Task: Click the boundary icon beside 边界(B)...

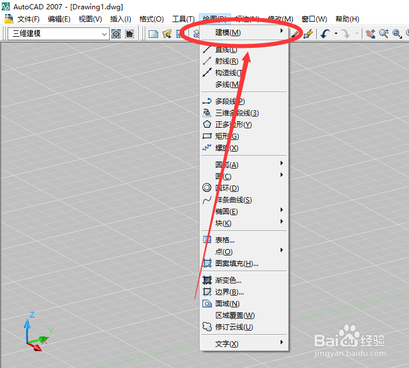Action: [x=207, y=292]
